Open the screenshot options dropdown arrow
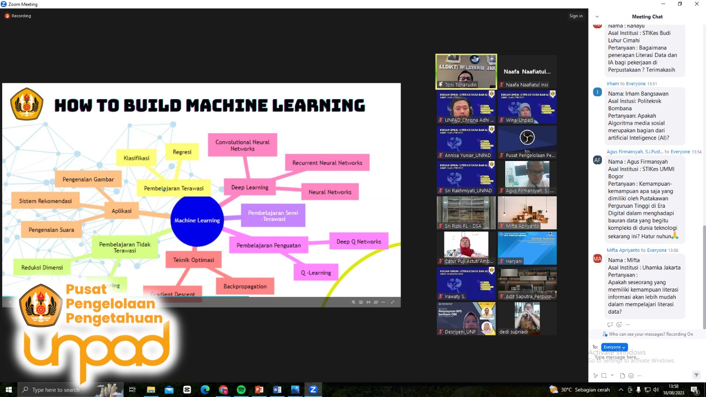The width and height of the screenshot is (706, 397). 612,375
